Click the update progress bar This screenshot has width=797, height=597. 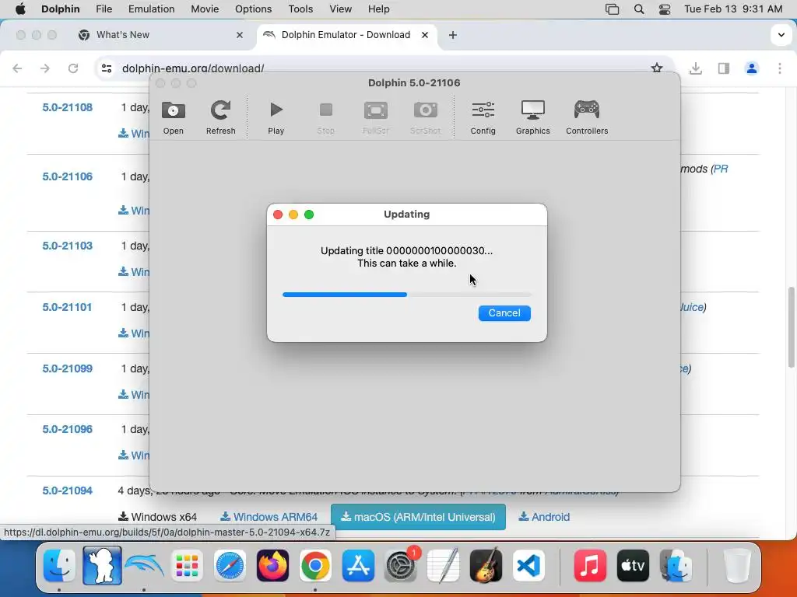[406, 295]
